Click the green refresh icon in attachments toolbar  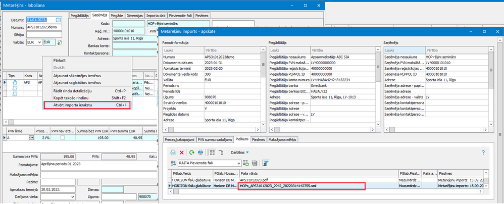(x=191, y=152)
